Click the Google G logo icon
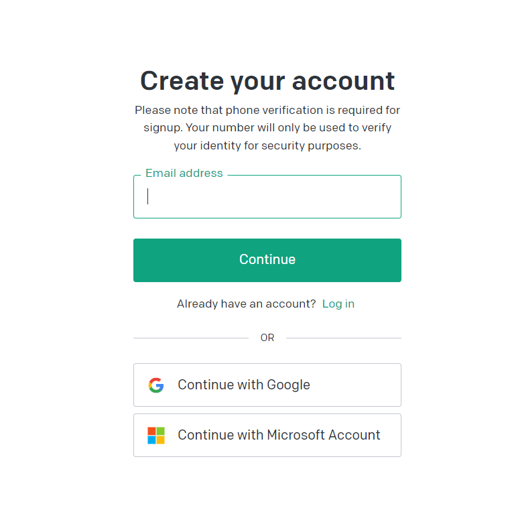The width and height of the screenshot is (514, 518). coord(156,385)
